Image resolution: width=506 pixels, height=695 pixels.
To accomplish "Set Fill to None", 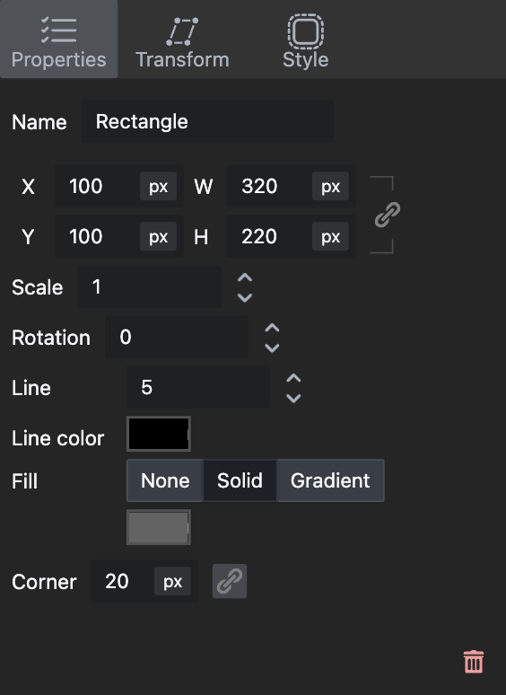I will point(165,480).
